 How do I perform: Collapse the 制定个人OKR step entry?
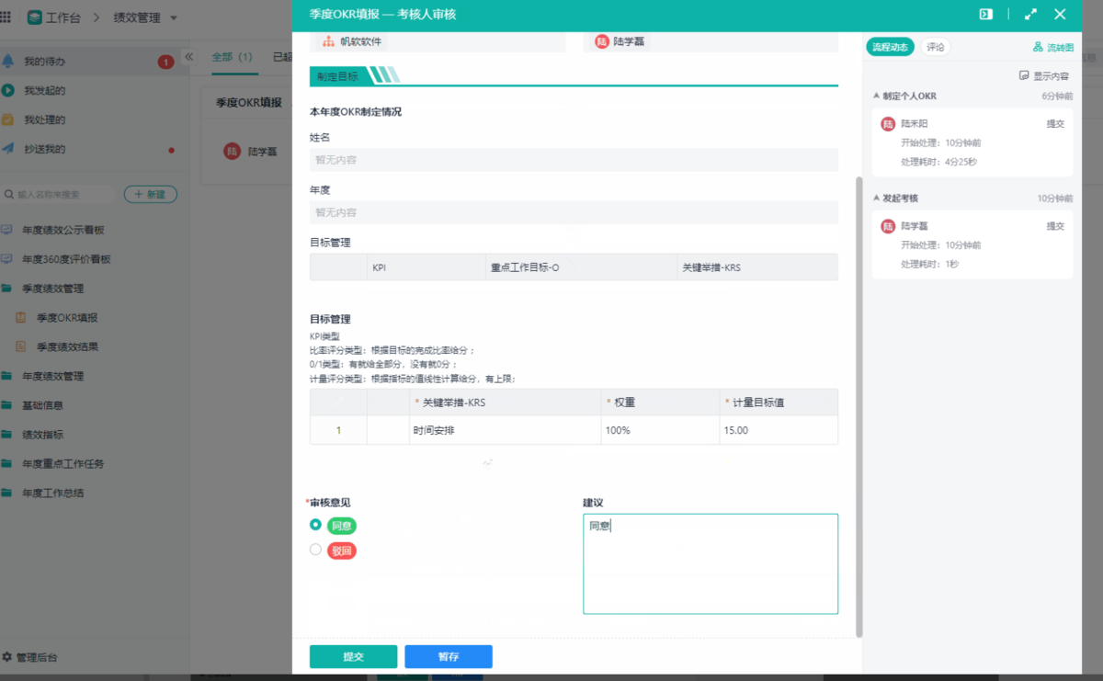(875, 95)
